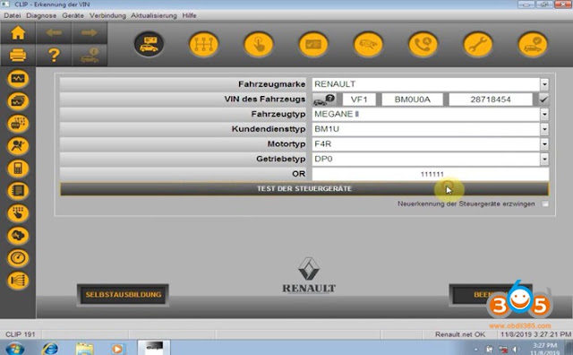Click the car warning icon beside help
573x355 pixels.
pos(90,56)
